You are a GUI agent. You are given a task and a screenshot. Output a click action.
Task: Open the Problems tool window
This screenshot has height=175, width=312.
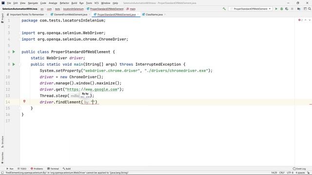pyautogui.click(x=37, y=169)
